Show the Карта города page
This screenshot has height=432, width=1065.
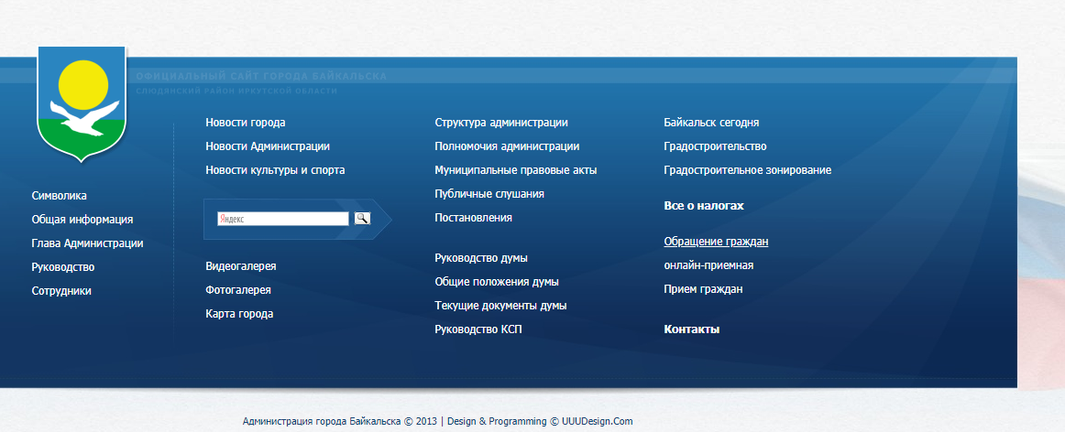pos(239,314)
